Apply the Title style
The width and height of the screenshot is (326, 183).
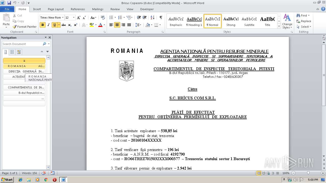pyautogui.click(x=267, y=21)
